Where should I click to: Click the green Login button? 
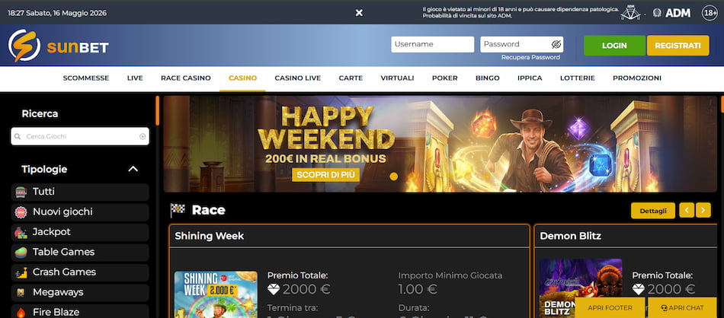[614, 46]
